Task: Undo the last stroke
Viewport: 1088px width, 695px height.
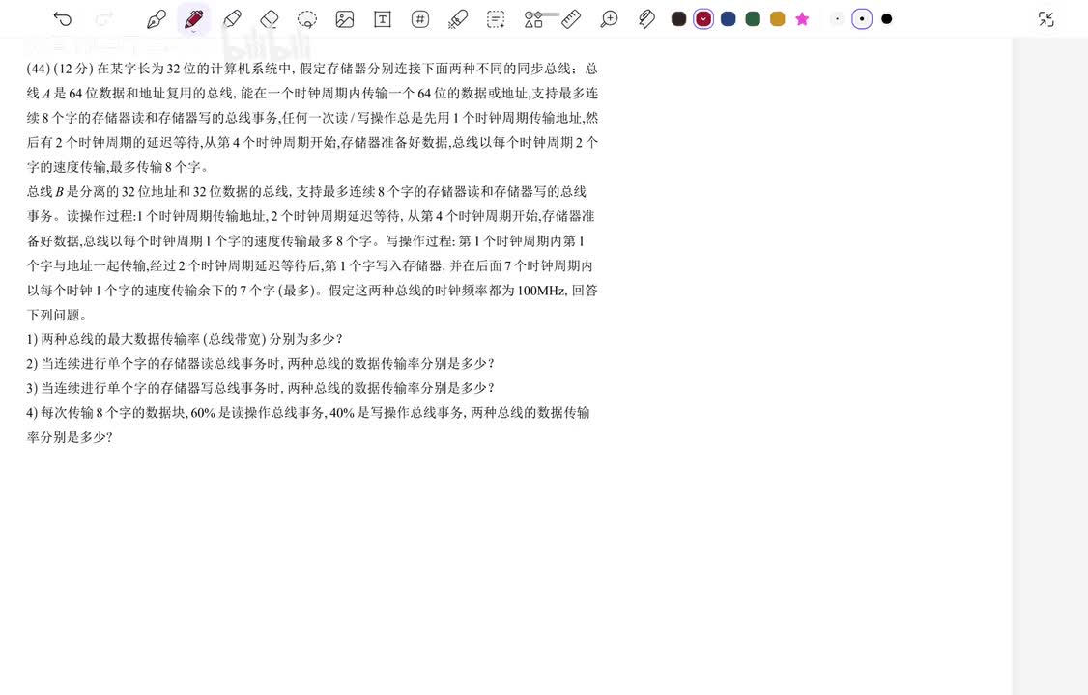Action: pyautogui.click(x=63, y=19)
